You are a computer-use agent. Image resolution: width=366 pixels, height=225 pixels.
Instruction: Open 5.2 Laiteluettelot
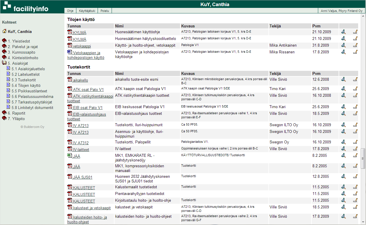[x=26, y=75]
